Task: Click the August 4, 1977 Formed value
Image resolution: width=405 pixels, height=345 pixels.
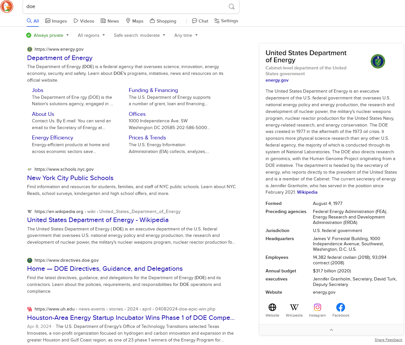Action: 328,204
